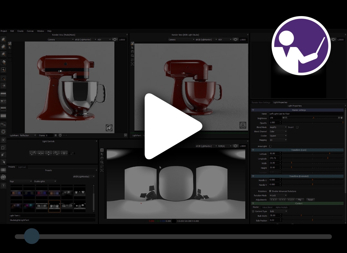This screenshot has height=253, width=347.
Task: Open the Blend Channel Color dropdown
Action: [x=278, y=131]
